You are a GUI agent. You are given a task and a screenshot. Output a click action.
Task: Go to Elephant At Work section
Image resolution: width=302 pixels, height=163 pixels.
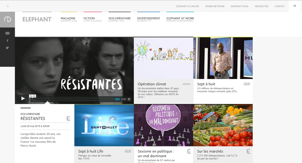click(x=180, y=18)
